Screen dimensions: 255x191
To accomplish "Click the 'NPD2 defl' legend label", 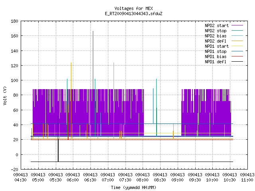I will [x=216, y=41].
